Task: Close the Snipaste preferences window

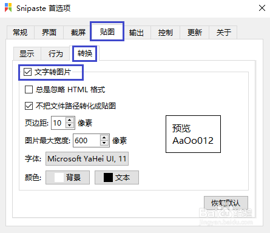Action: 262,8
